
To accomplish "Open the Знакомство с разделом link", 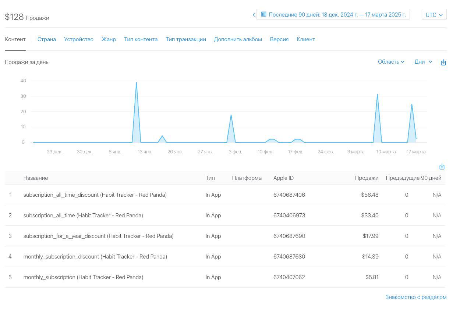I will pyautogui.click(x=416, y=297).
